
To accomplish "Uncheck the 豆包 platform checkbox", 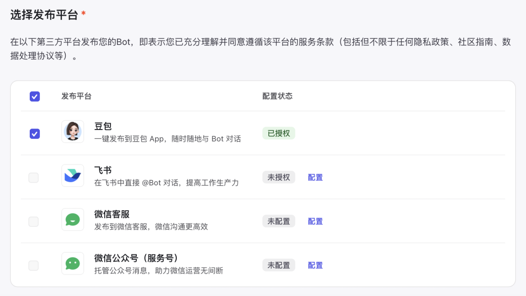I will [35, 133].
